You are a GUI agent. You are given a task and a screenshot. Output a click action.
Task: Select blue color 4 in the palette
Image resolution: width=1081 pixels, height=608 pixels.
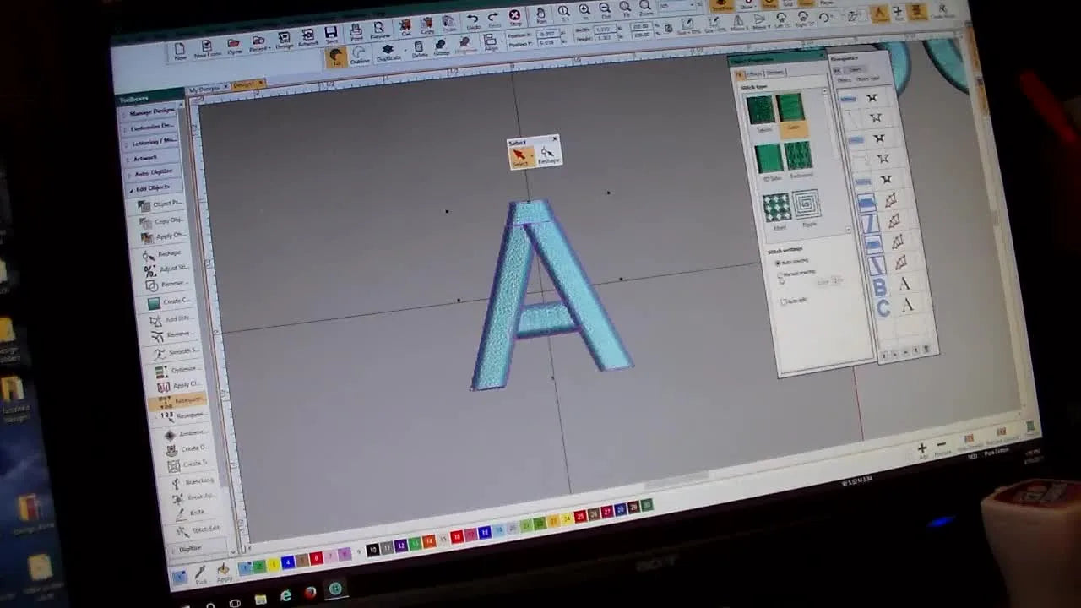tap(288, 561)
